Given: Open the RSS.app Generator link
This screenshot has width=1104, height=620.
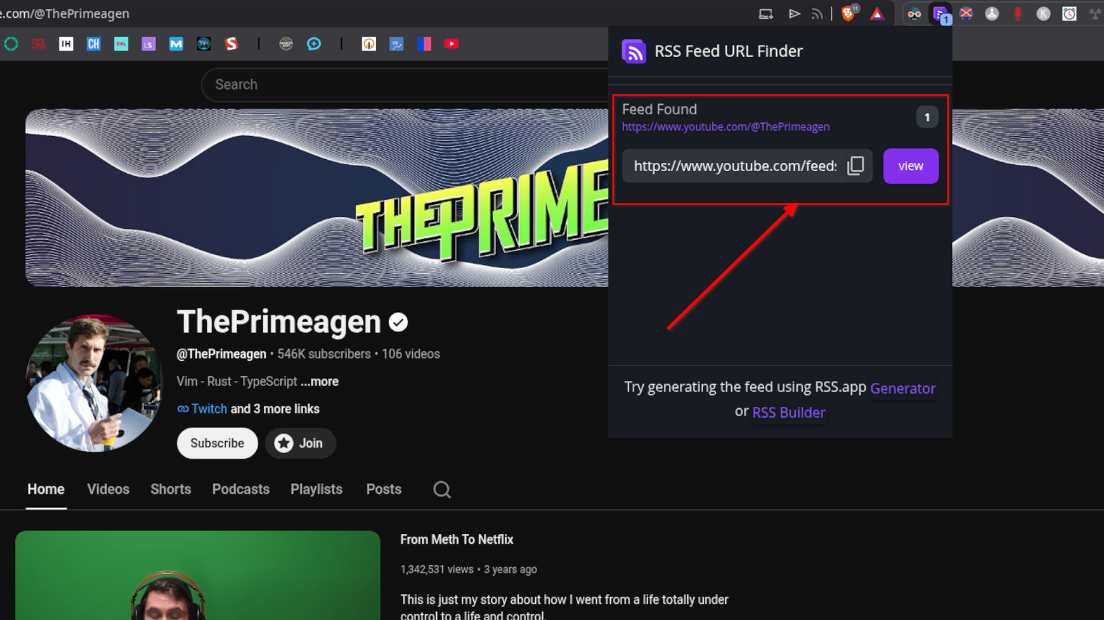Looking at the screenshot, I should 903,388.
